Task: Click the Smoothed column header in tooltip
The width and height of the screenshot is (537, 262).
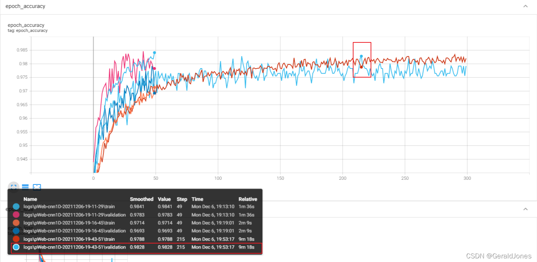Action: (x=142, y=199)
